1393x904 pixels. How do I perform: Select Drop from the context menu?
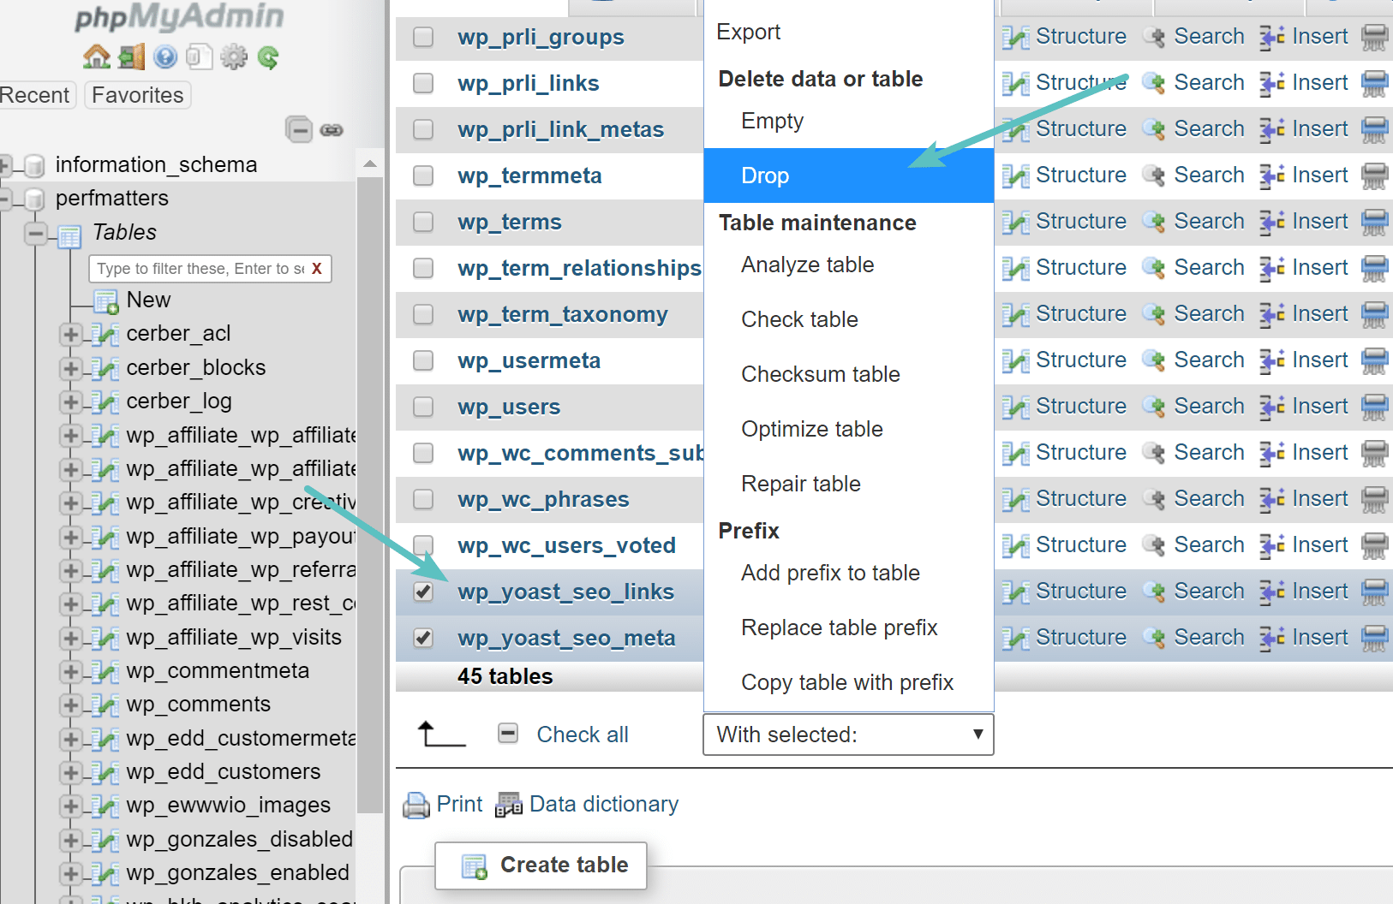click(x=765, y=175)
